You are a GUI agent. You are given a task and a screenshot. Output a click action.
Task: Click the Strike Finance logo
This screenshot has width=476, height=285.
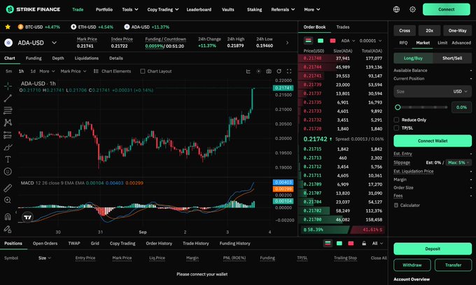pyautogui.click(x=33, y=9)
